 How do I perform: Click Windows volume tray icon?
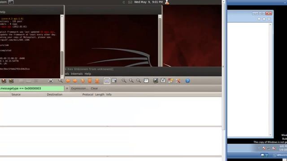click(274, 148)
